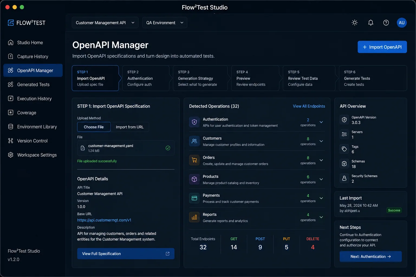
Task: Go to Step 2 Authentication
Action: tap(146, 78)
